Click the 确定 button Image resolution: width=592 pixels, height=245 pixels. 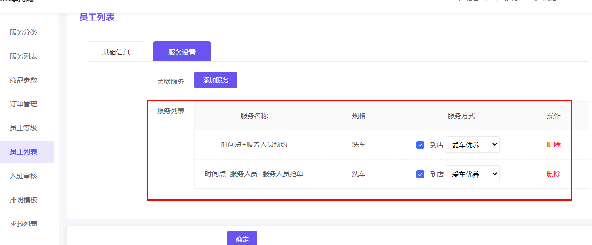(x=242, y=239)
